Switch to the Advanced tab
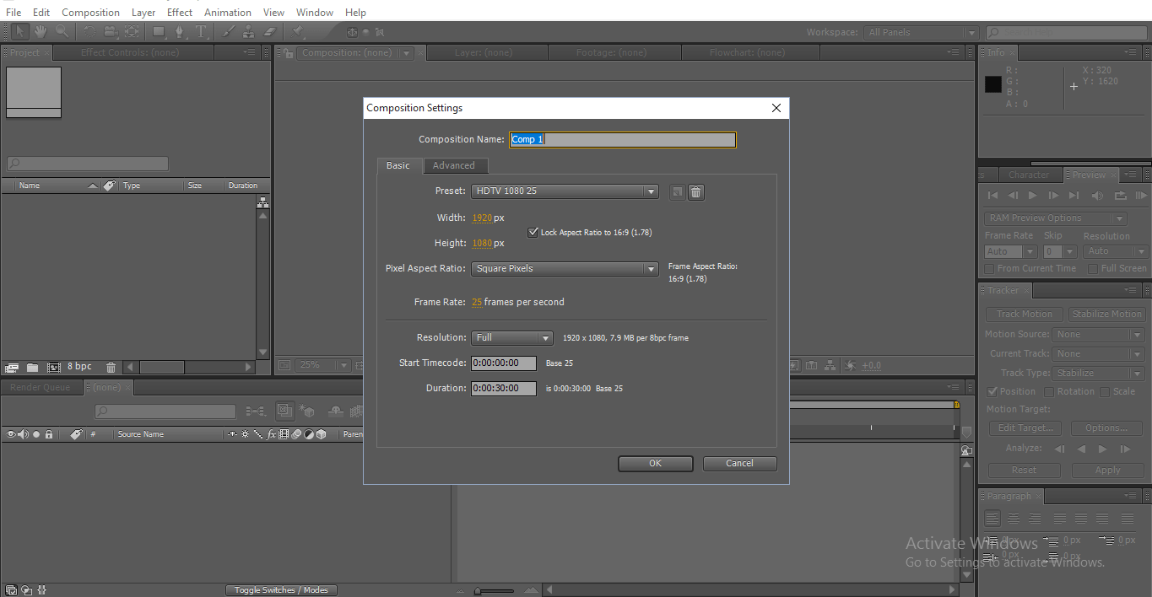 click(x=455, y=165)
